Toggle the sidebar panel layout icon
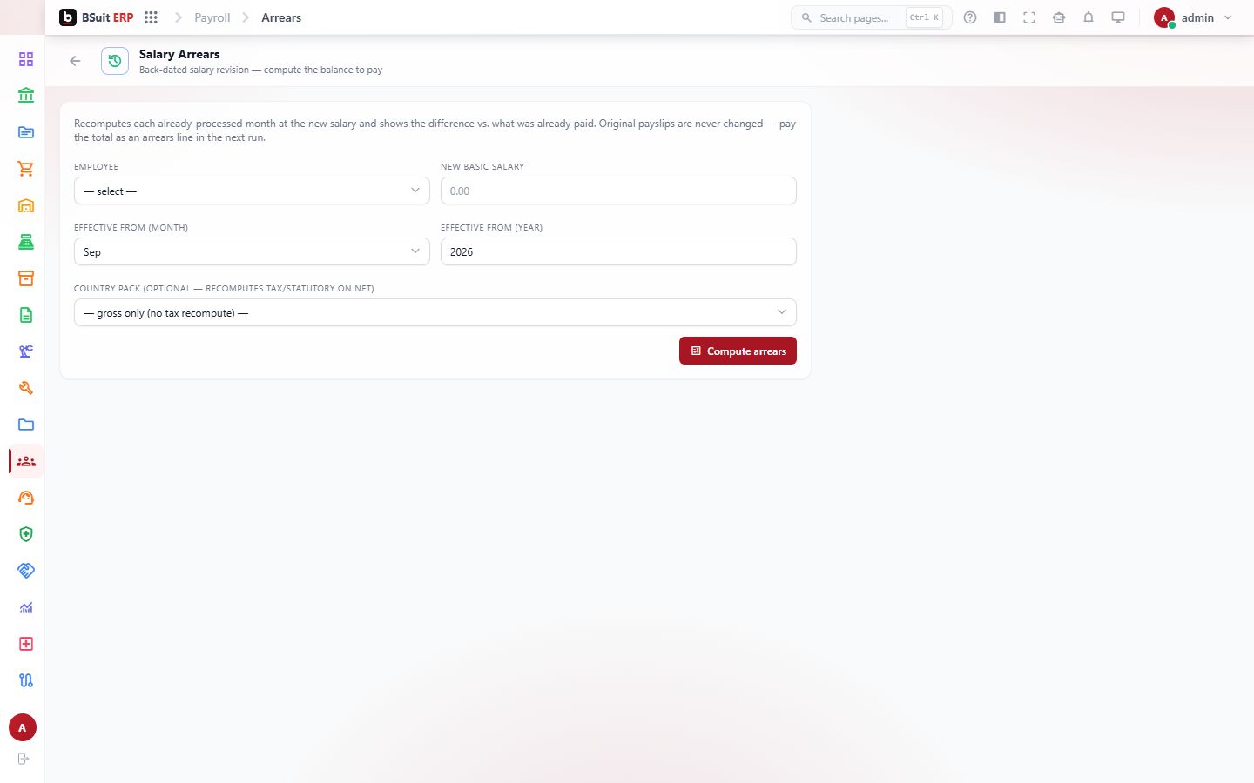This screenshot has height=783, width=1254. point(1000,17)
